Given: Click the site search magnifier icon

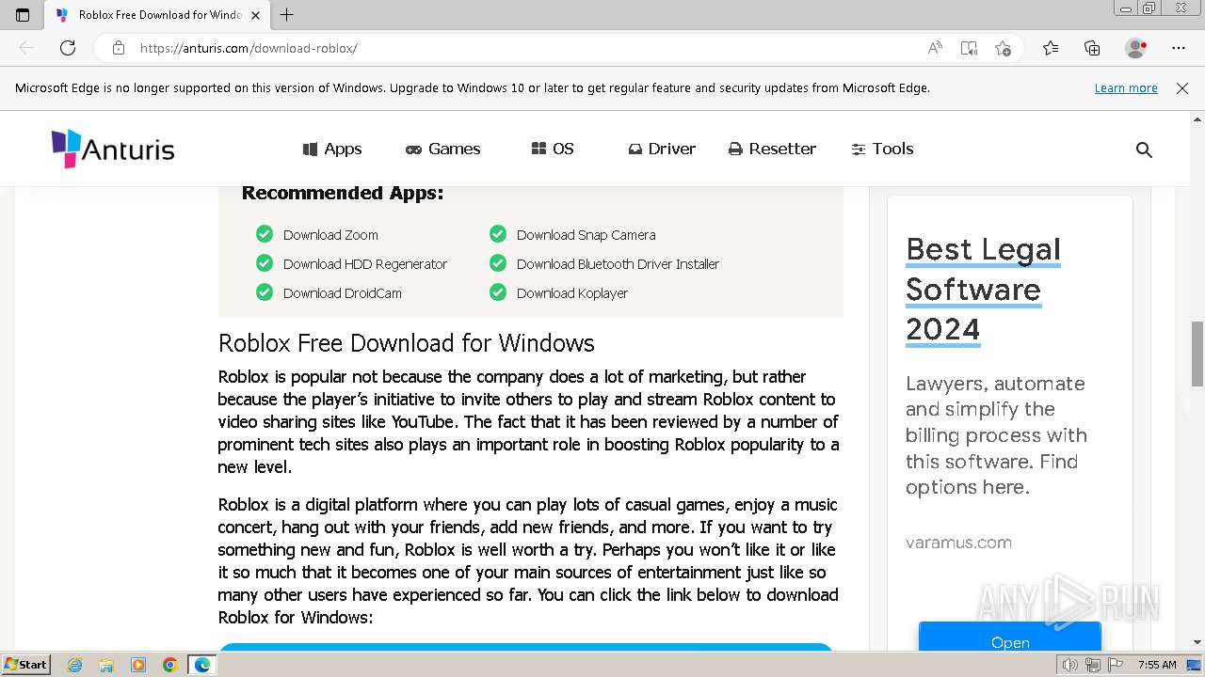Looking at the screenshot, I should click(x=1144, y=150).
